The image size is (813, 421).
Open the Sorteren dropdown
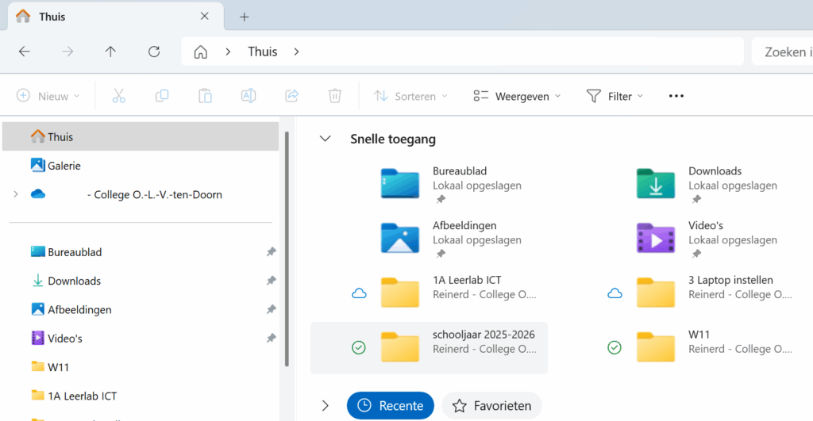click(x=410, y=96)
